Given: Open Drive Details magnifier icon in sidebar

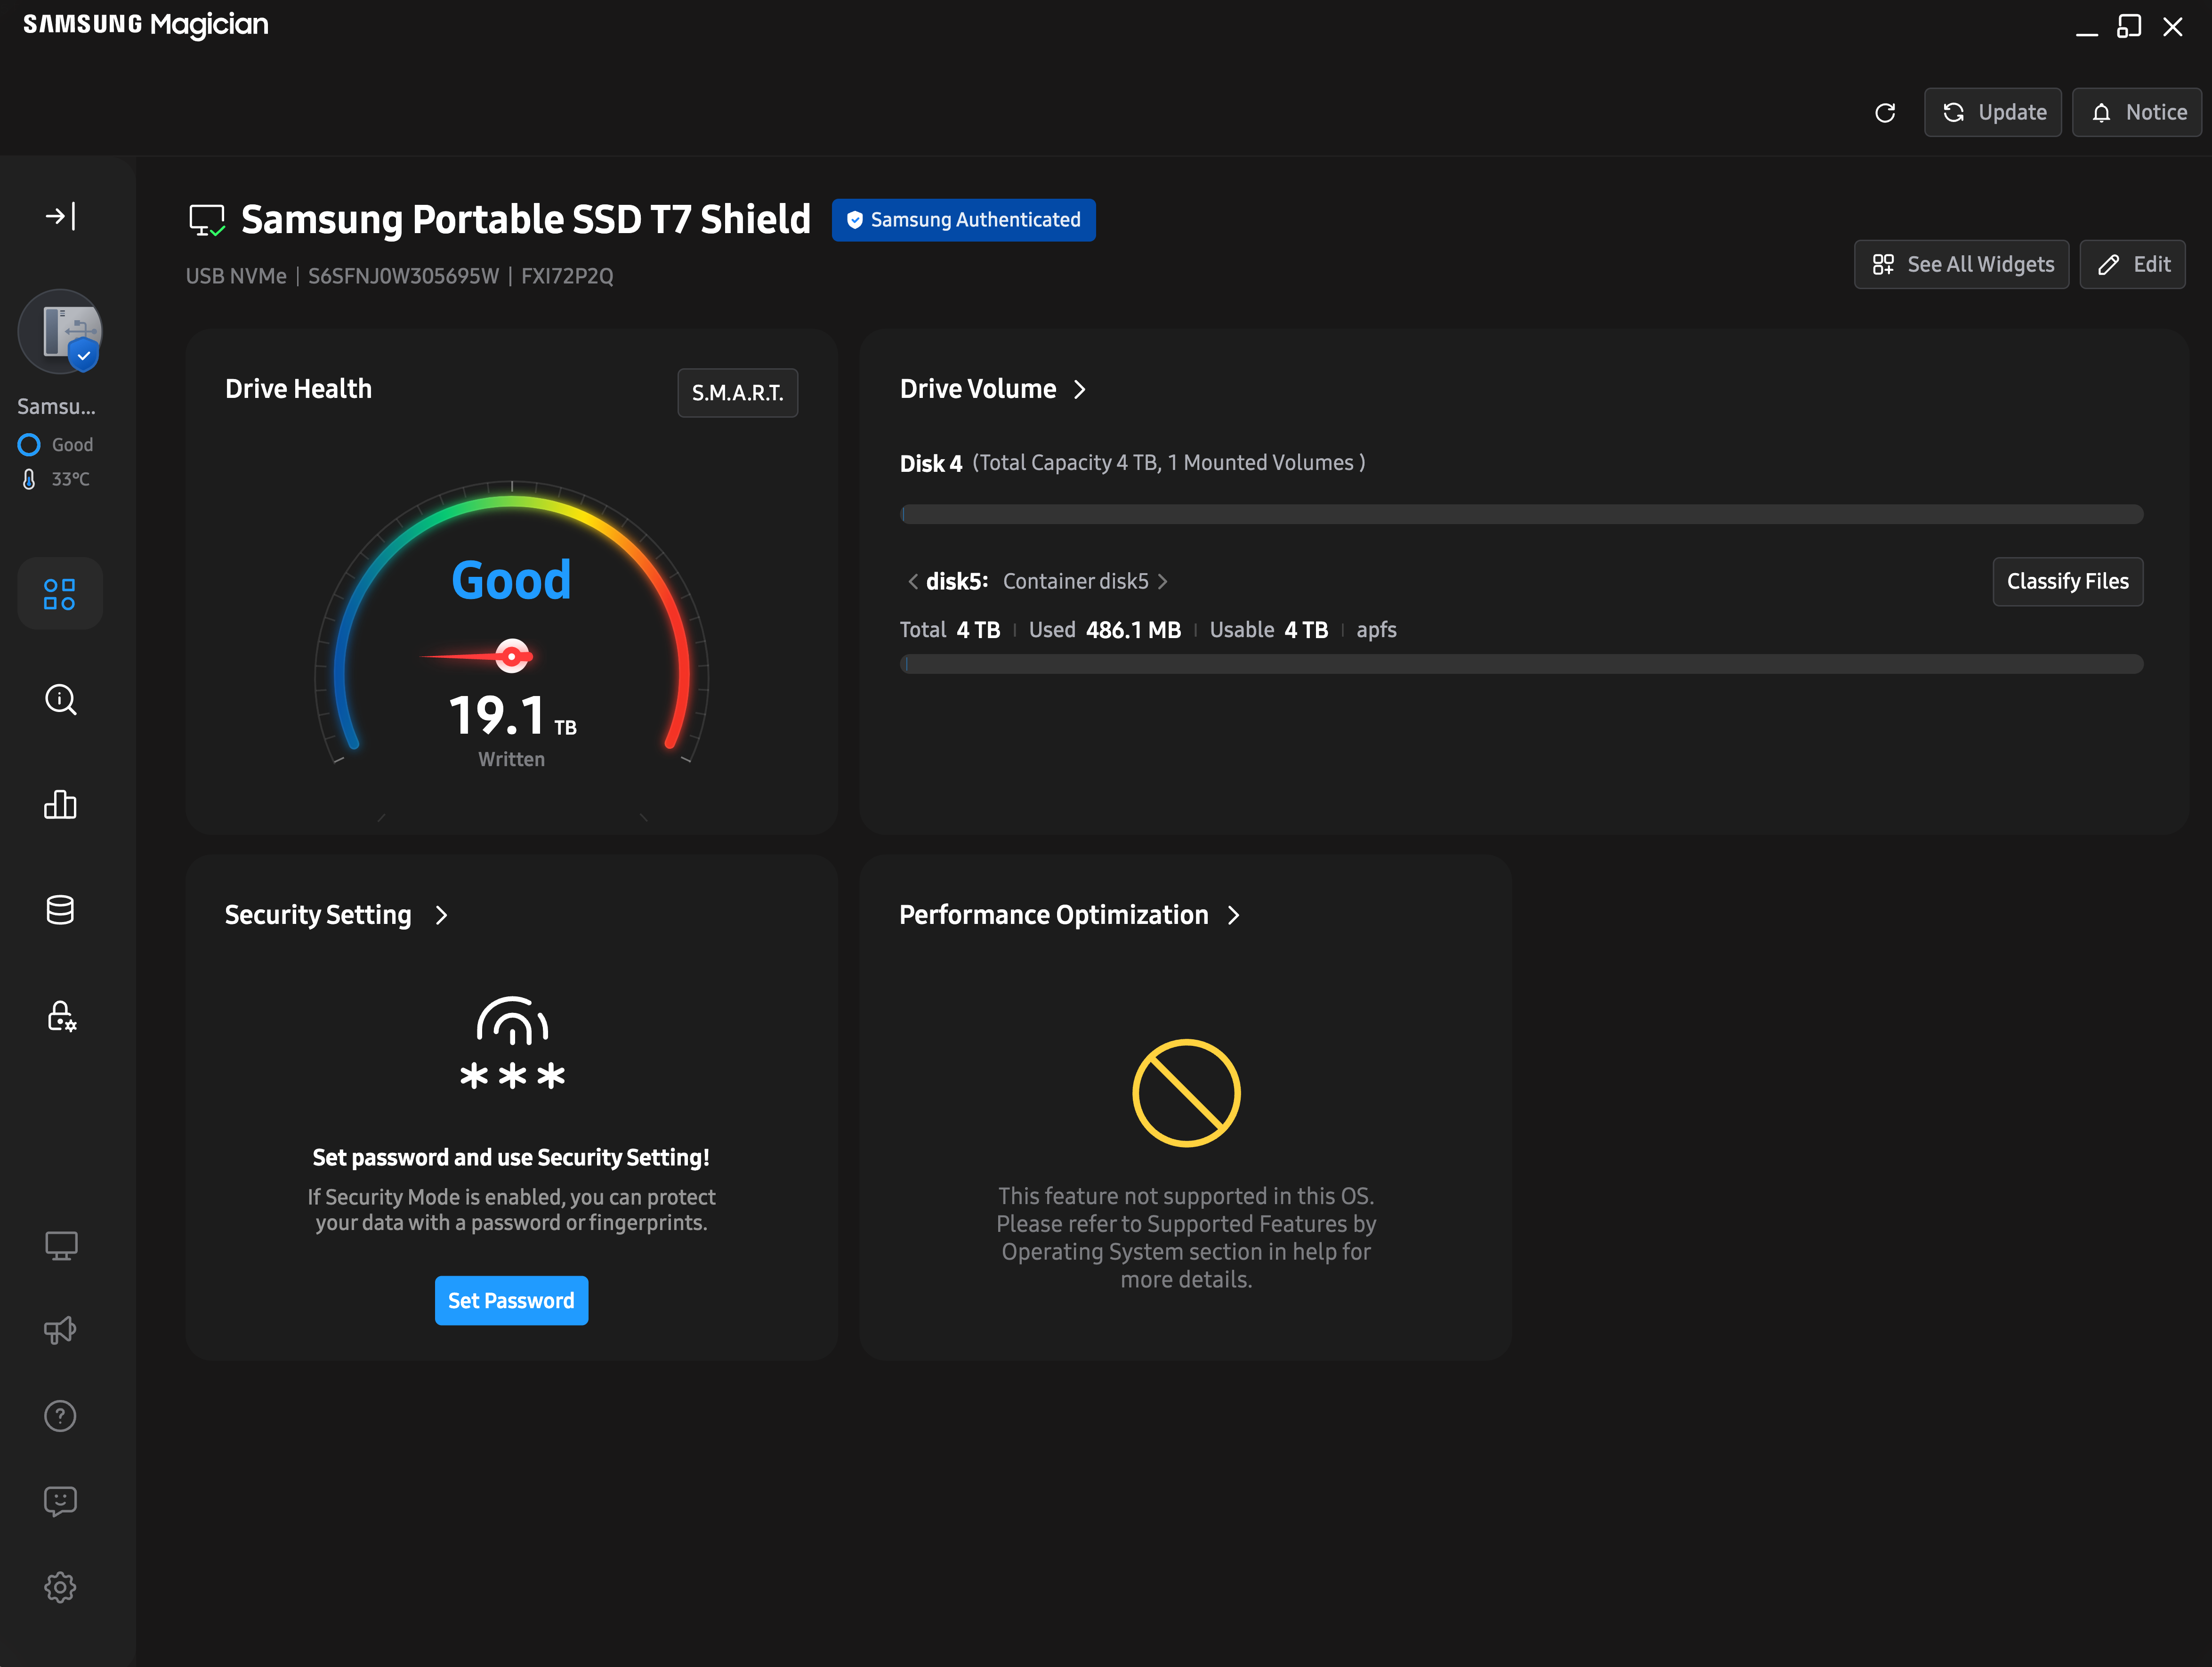Looking at the screenshot, I should click(x=60, y=699).
